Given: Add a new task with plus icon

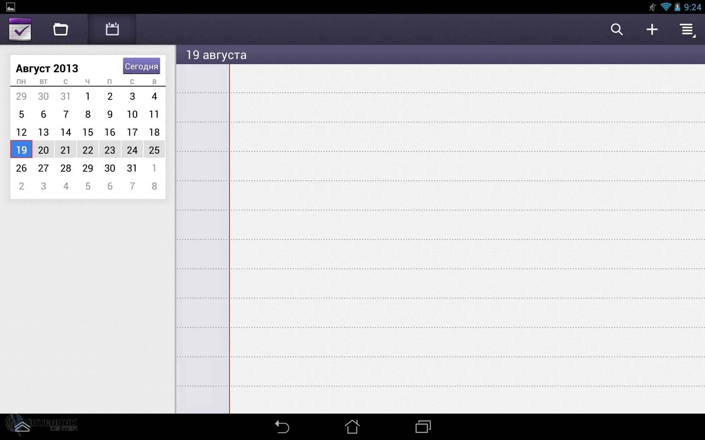Looking at the screenshot, I should coord(652,29).
